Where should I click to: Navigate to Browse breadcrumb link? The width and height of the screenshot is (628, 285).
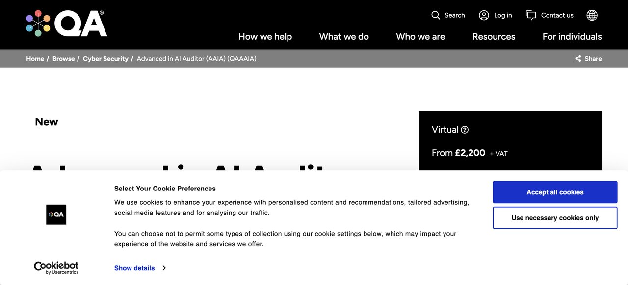[x=64, y=59]
